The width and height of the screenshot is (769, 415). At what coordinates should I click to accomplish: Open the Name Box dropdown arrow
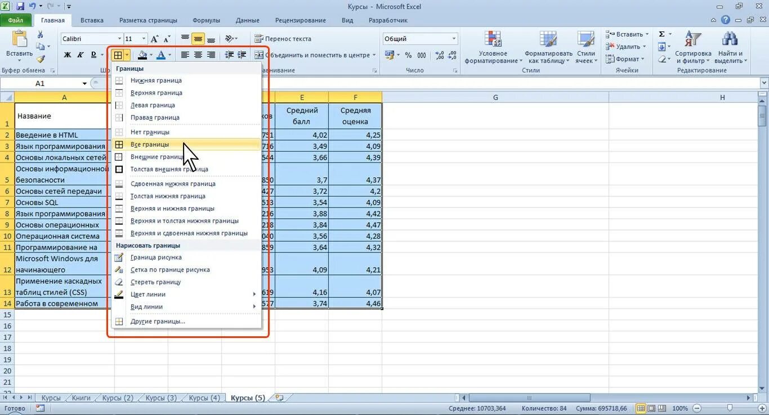click(84, 83)
